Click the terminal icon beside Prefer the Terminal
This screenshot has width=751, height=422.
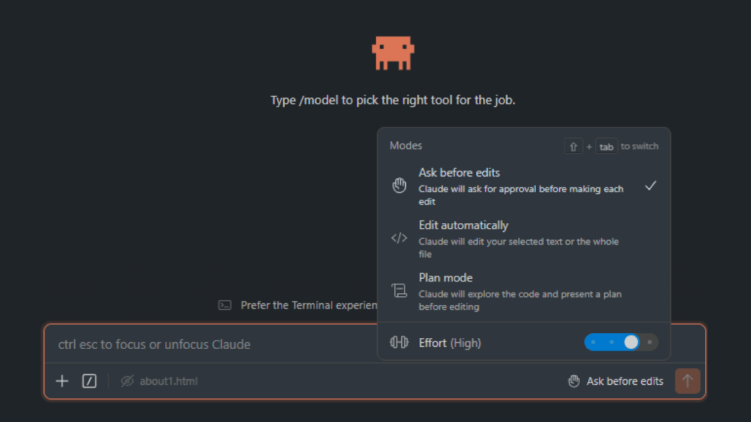[225, 305]
